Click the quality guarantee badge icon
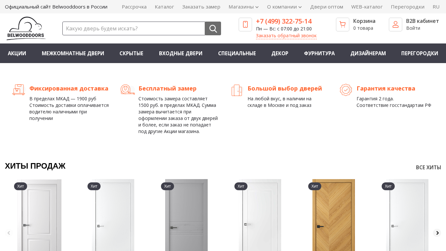This screenshot has width=446, height=251. click(346, 90)
